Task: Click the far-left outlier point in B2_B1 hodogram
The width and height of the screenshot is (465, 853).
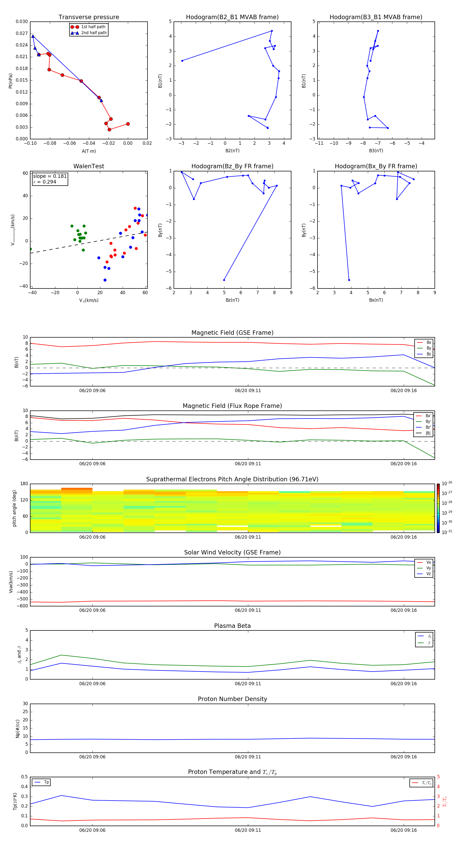Action: coord(182,60)
